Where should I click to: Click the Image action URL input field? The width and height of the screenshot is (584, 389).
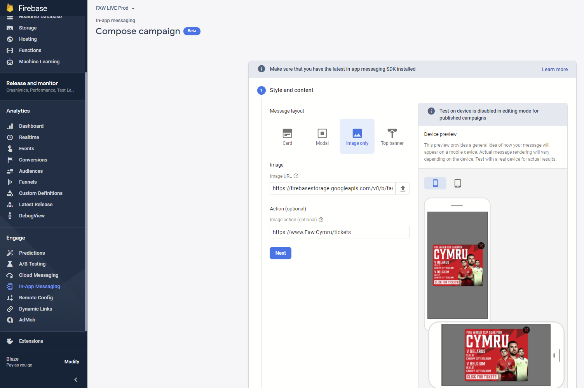(x=339, y=232)
